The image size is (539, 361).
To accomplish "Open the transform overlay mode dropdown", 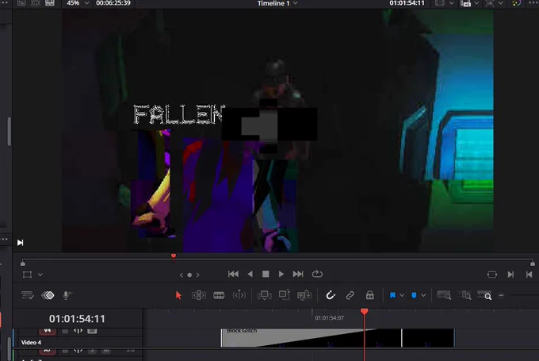I will tap(40, 275).
